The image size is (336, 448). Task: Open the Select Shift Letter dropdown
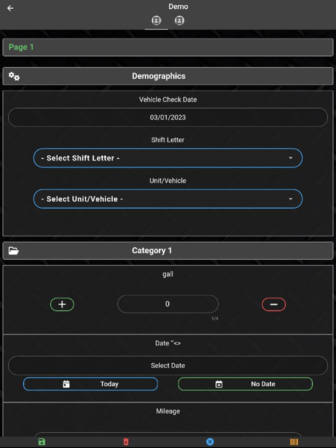[x=168, y=158]
